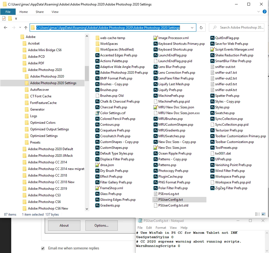Image resolution: width=269 pixels, height=253 pixels.
Task: Click the Notepad window title icon
Action: [140, 221]
